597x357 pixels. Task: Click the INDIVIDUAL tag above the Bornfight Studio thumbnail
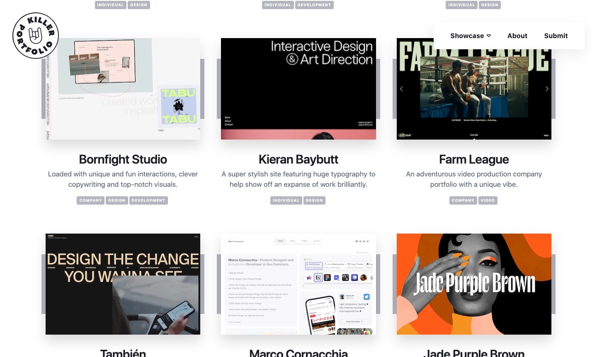click(110, 5)
